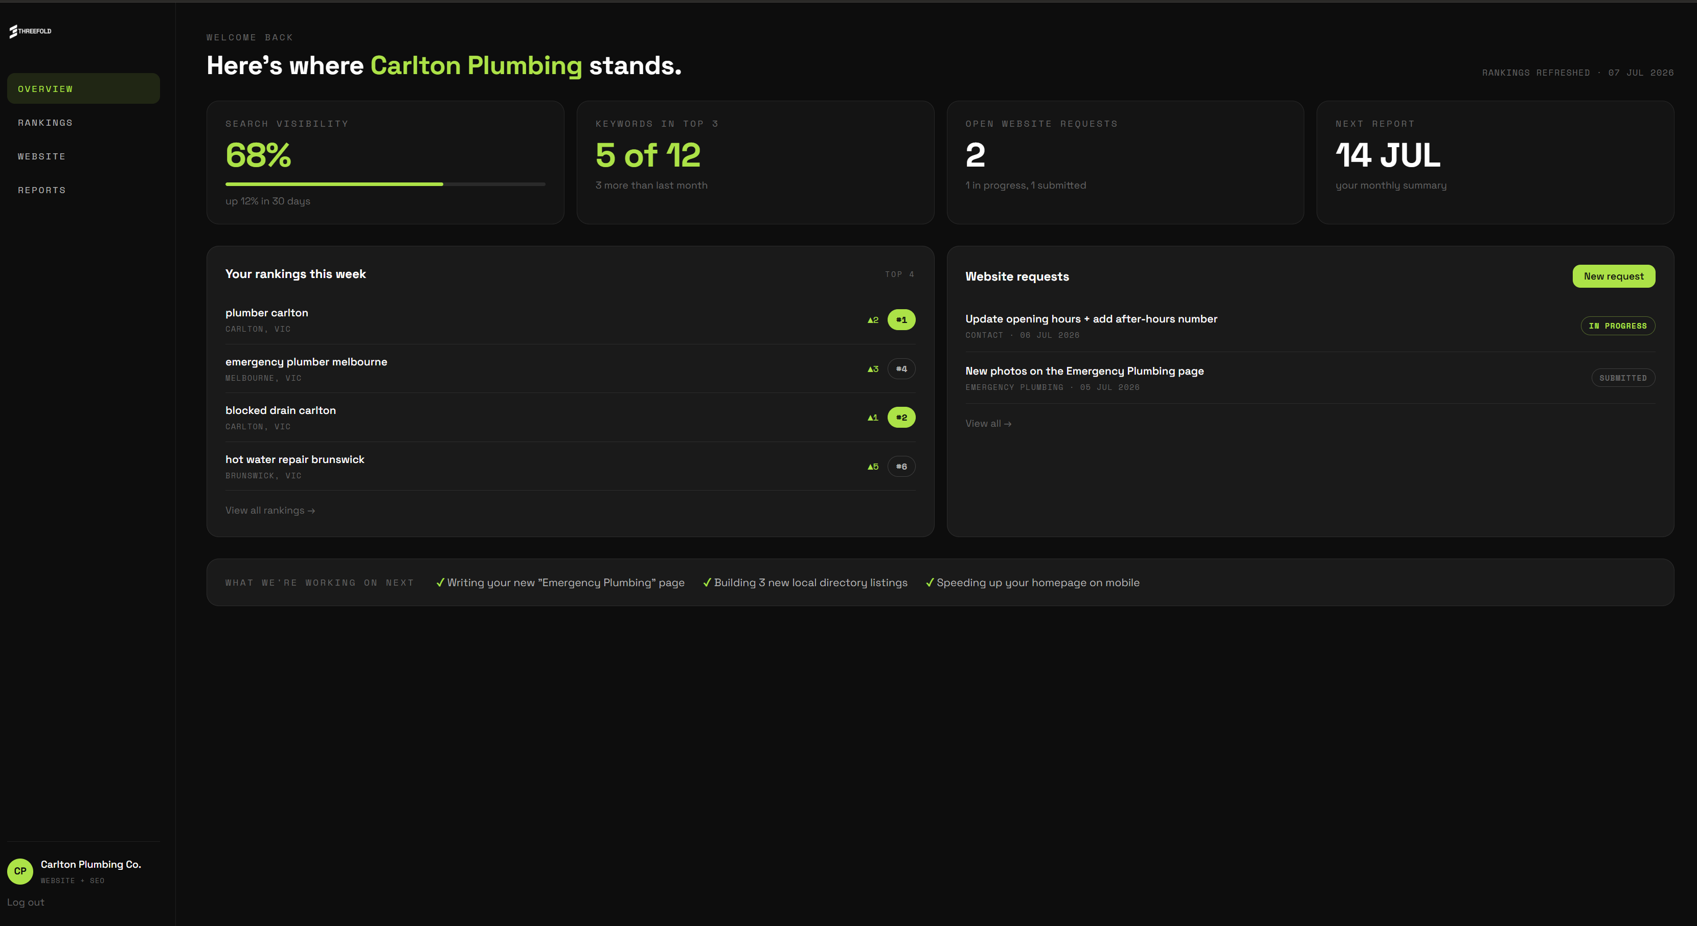This screenshot has height=926, width=1697.
Task: Click the Log out link
Action: point(26,902)
